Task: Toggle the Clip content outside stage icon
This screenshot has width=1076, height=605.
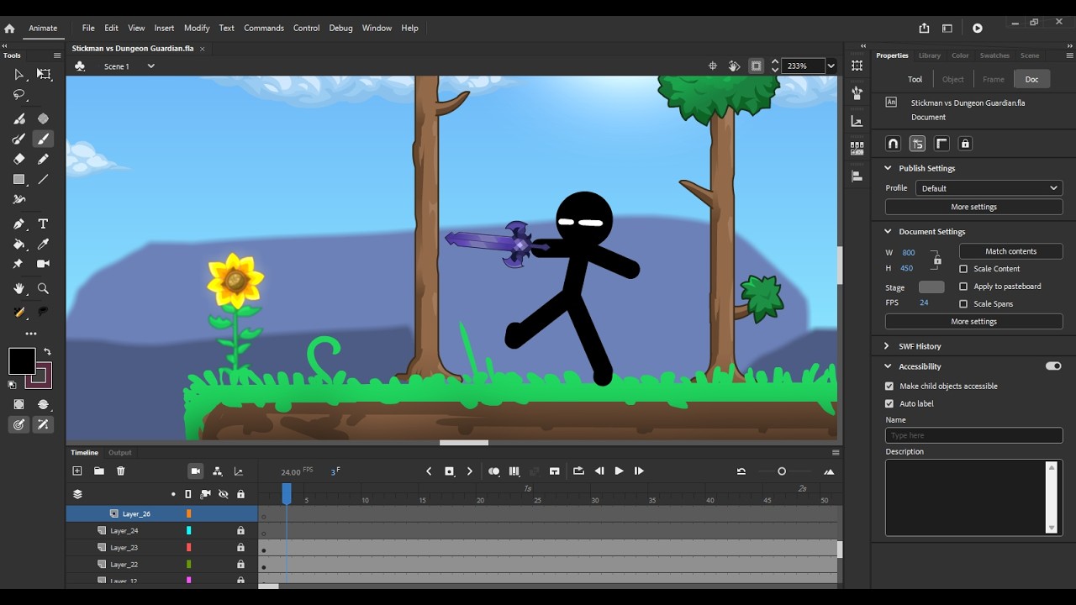Action: point(757,66)
